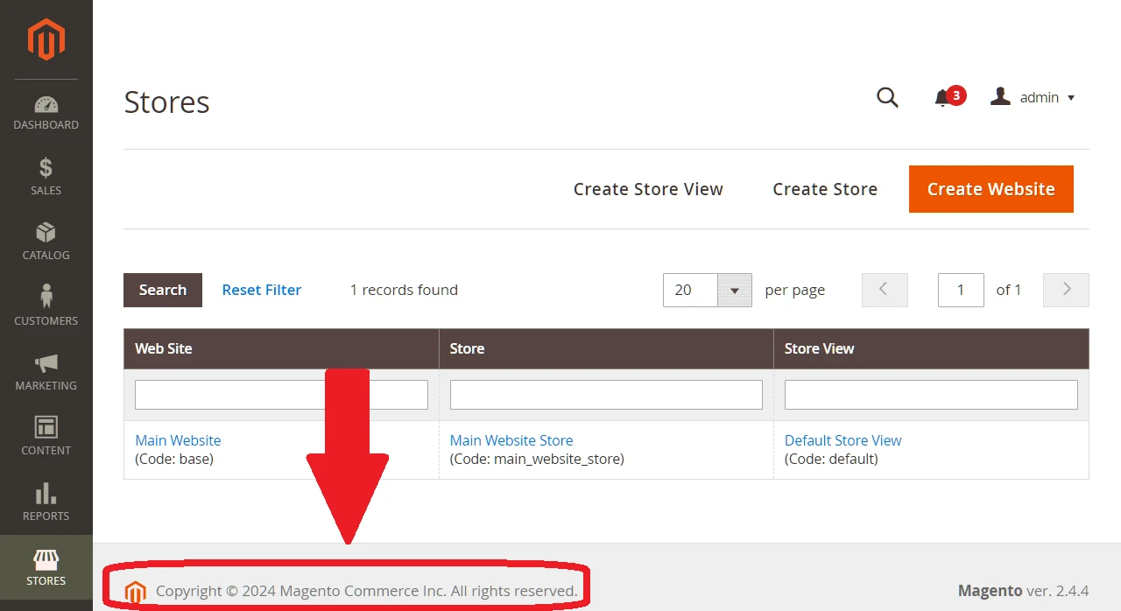Open the Content layout icon menu
The width and height of the screenshot is (1121, 611).
click(x=46, y=436)
